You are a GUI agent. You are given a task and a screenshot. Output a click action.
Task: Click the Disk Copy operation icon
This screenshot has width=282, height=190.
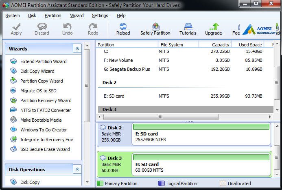point(13,182)
